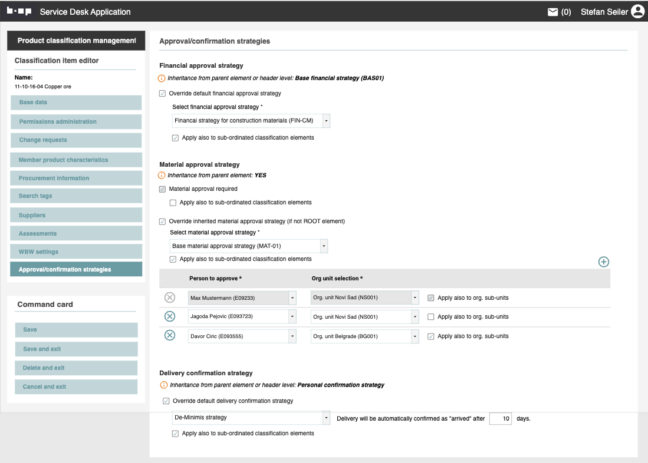Click remove icon for Max Mustermann row
Viewport: 648px width, 463px height.
point(170,298)
